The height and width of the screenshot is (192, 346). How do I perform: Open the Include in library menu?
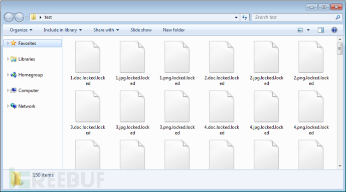point(63,30)
